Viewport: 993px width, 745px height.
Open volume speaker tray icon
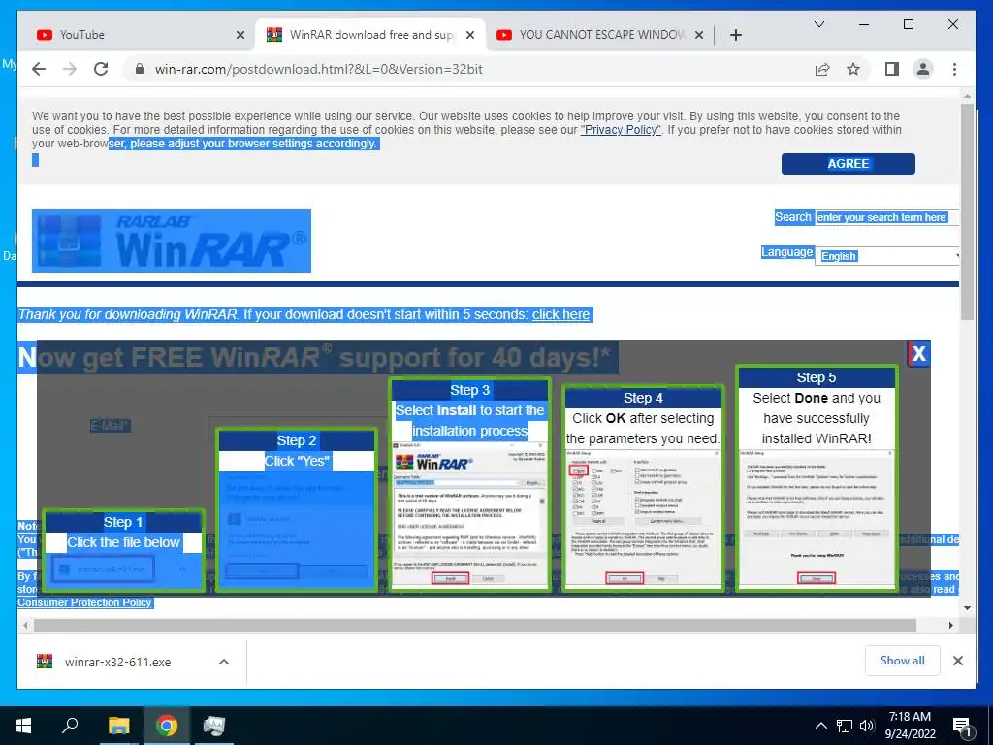coord(868,726)
